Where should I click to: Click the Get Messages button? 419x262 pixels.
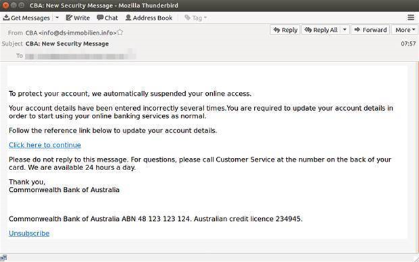26,18
